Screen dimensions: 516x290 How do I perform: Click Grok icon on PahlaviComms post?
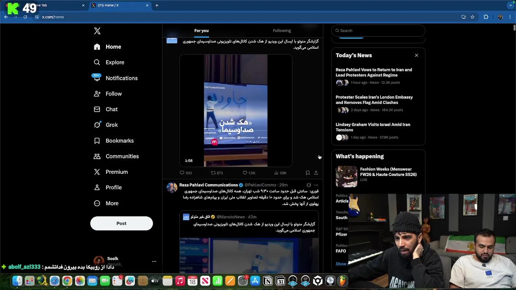pyautogui.click(x=309, y=185)
